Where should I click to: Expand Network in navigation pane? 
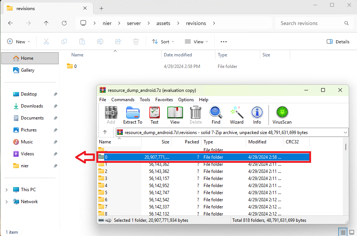pos(6,202)
